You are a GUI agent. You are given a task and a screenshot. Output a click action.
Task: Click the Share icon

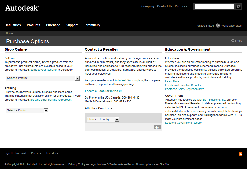point(232,41)
